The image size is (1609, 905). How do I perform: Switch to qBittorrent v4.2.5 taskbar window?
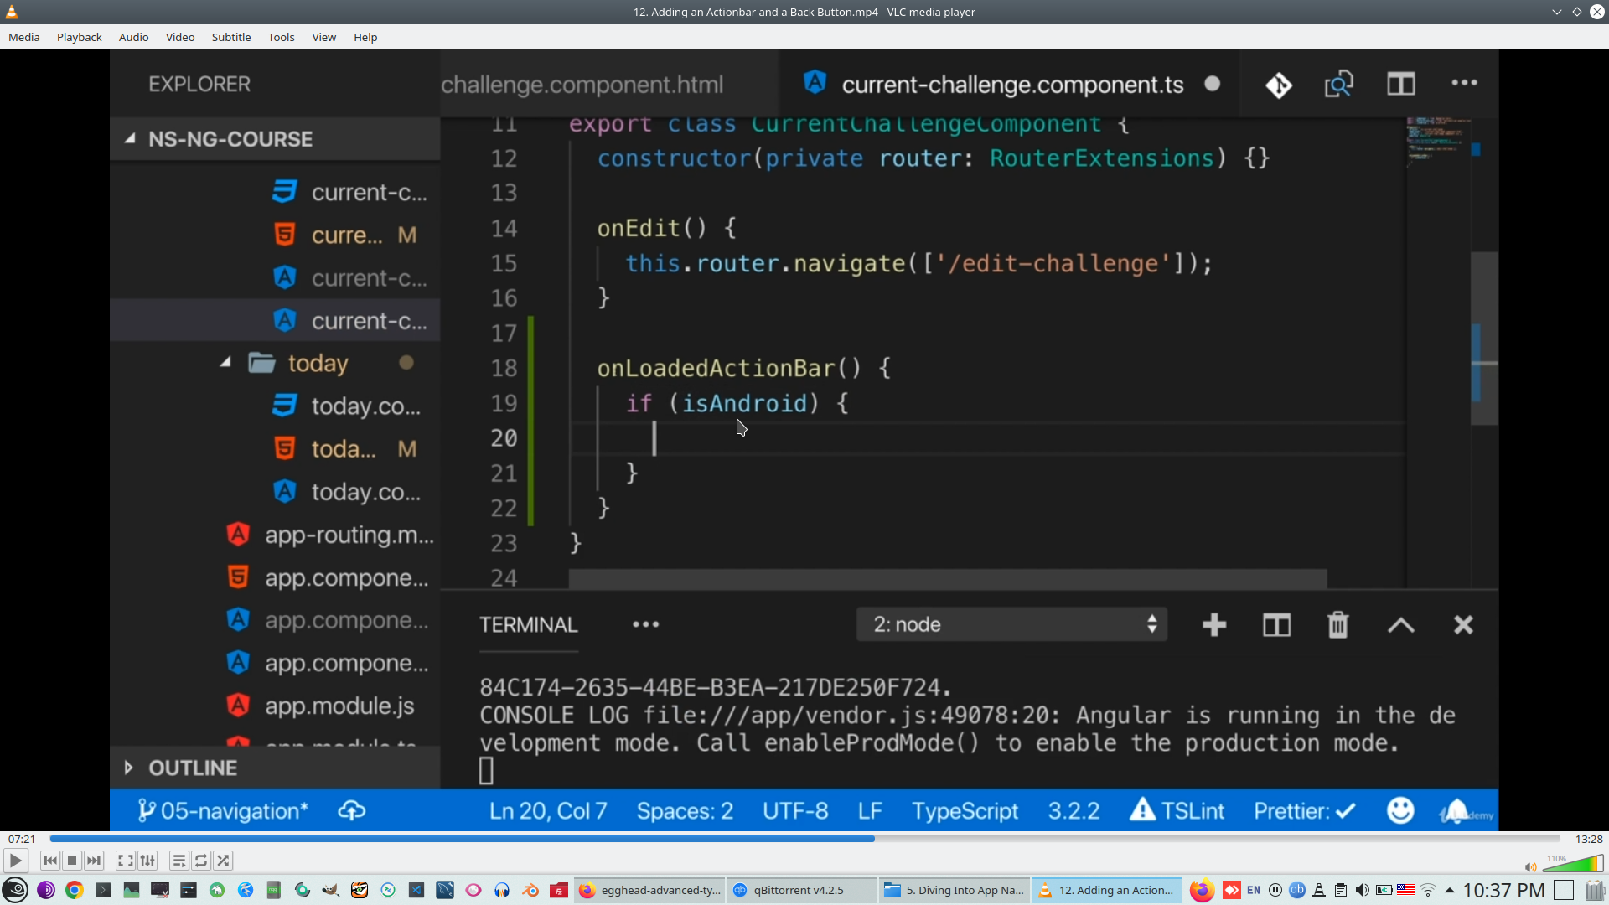pos(800,890)
